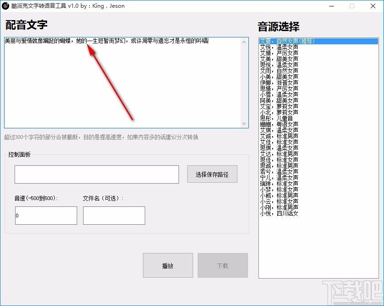Focus the 音速 speed input field
Screen dimensions: 384x306
46,216
